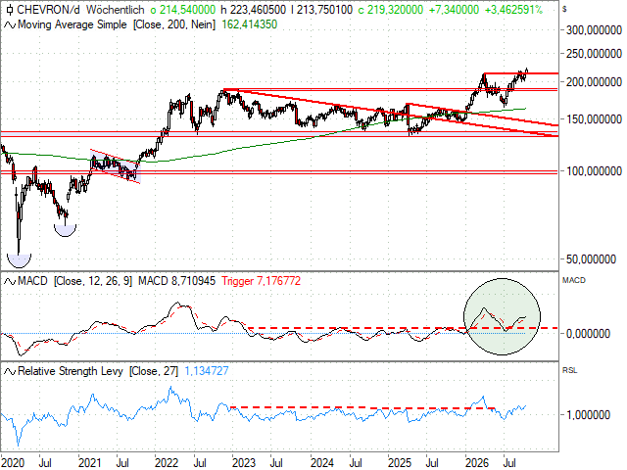Click the MACD indicator line icon
Image resolution: width=627 pixels, height=470 pixels.
pyautogui.click(x=10, y=282)
